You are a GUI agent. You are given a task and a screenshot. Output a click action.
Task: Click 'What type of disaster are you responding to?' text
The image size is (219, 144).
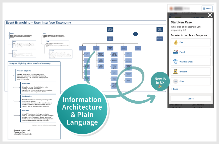186,28
